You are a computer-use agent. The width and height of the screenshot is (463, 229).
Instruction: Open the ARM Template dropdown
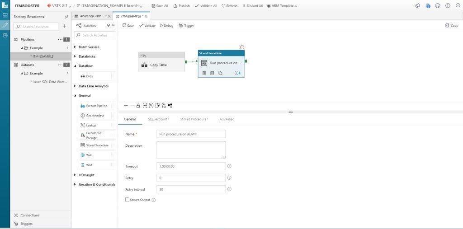[282, 6]
